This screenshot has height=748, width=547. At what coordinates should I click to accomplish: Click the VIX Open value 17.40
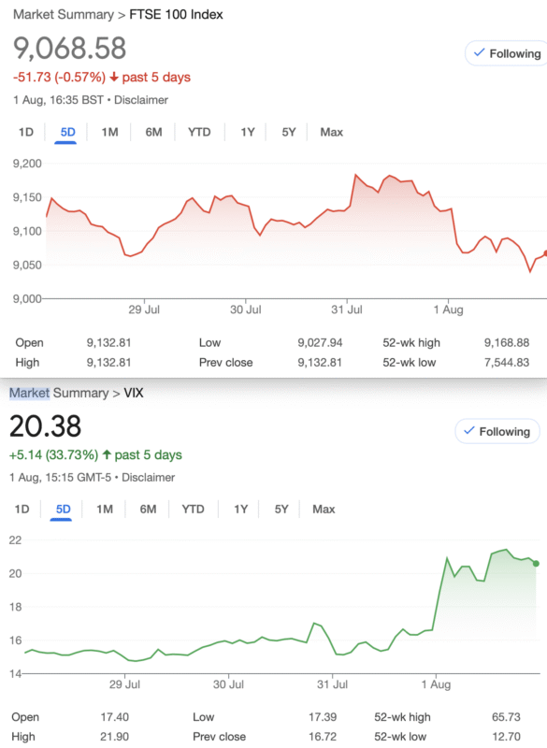pyautogui.click(x=114, y=717)
